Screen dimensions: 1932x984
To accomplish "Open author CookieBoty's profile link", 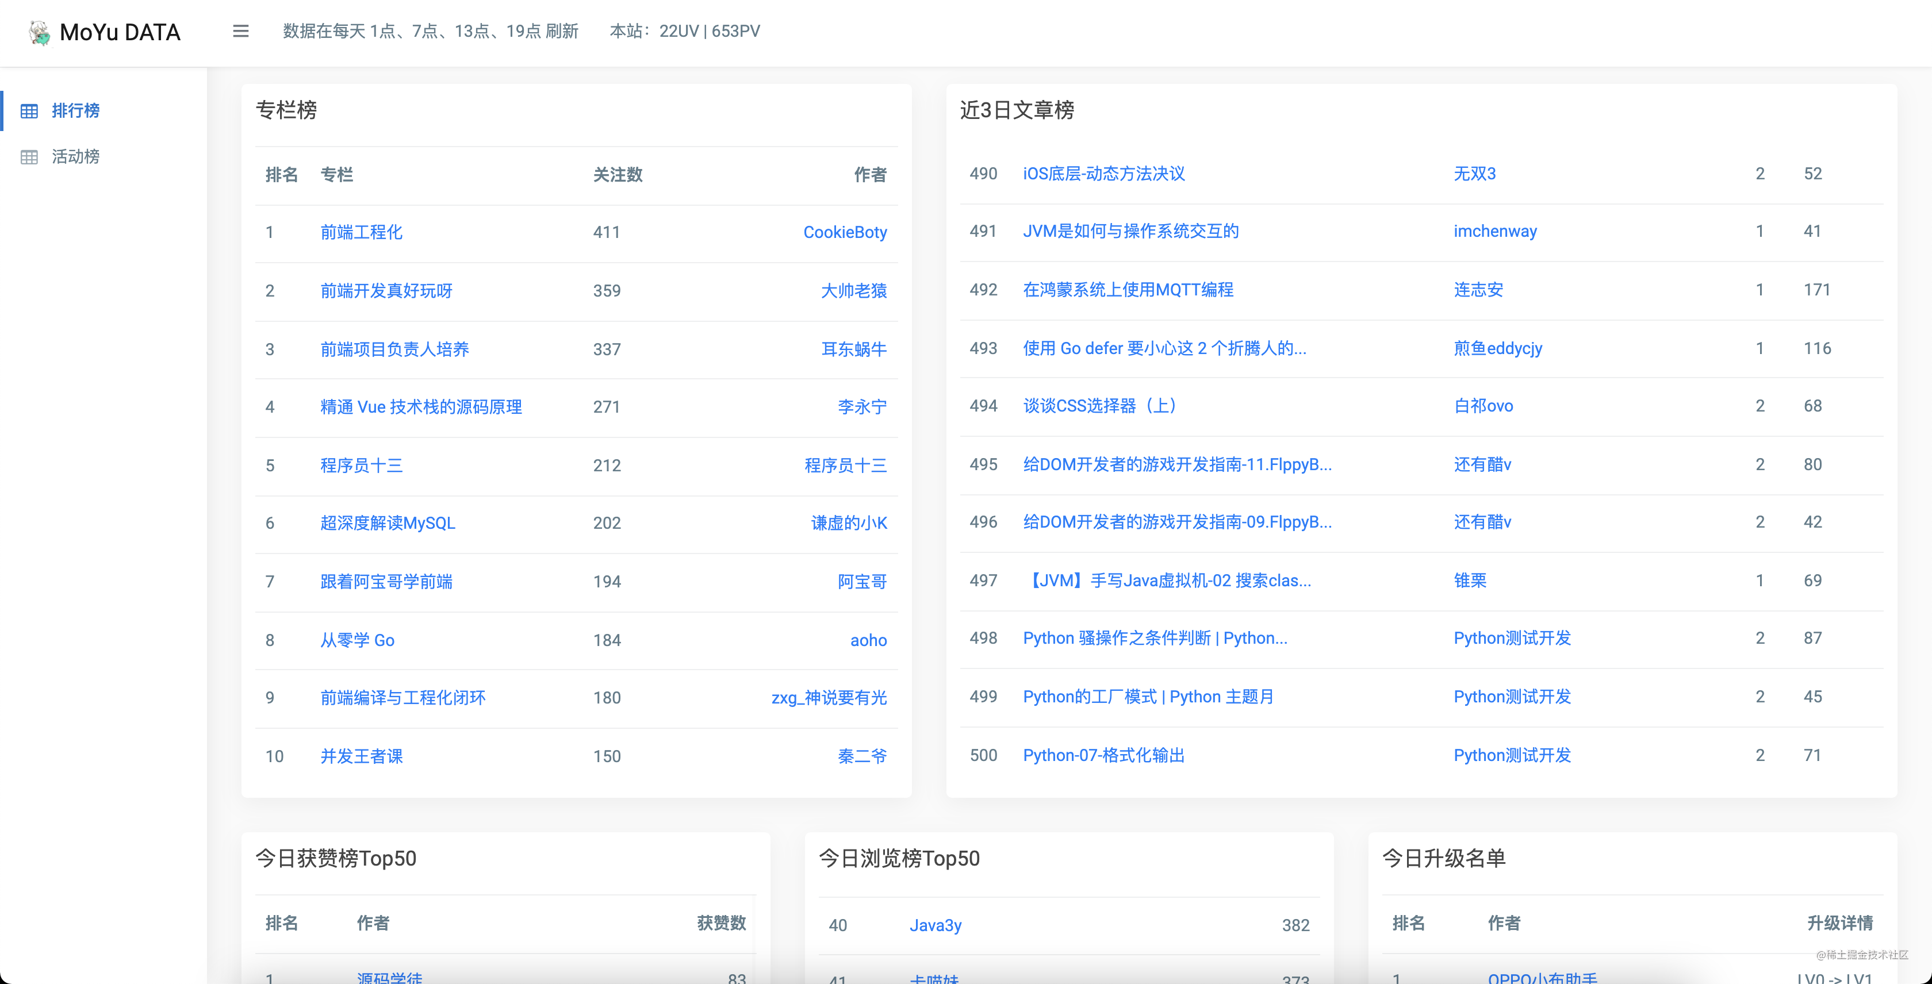I will (x=845, y=232).
